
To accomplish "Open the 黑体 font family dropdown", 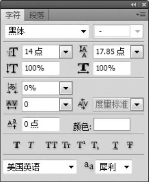I will click(47, 32).
